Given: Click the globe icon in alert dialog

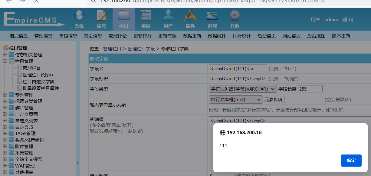Looking at the screenshot, I should click(222, 132).
